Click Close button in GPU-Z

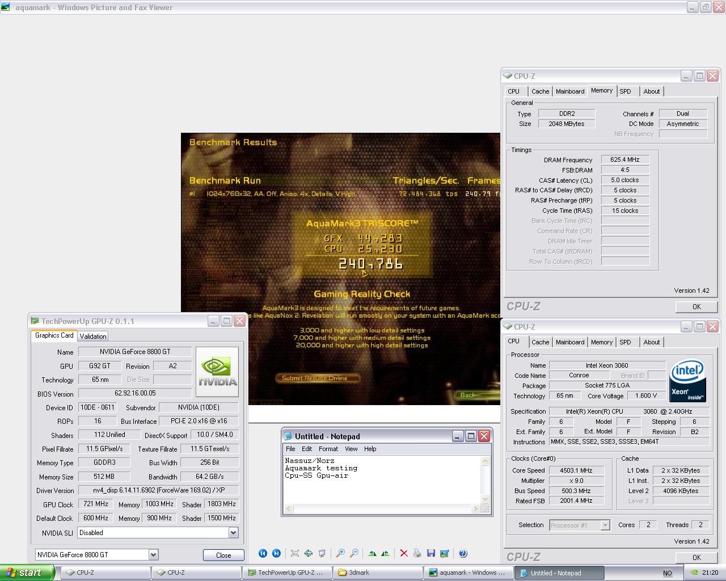(x=223, y=555)
